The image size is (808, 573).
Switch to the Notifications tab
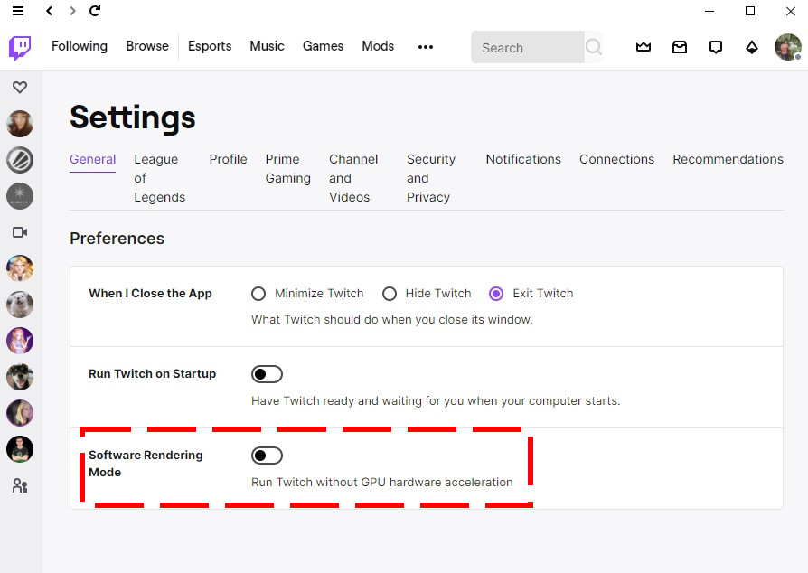click(x=523, y=159)
